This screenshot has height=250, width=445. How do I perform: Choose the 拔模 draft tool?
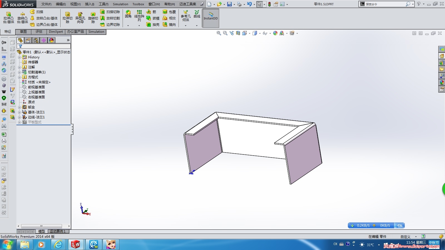(153, 18)
